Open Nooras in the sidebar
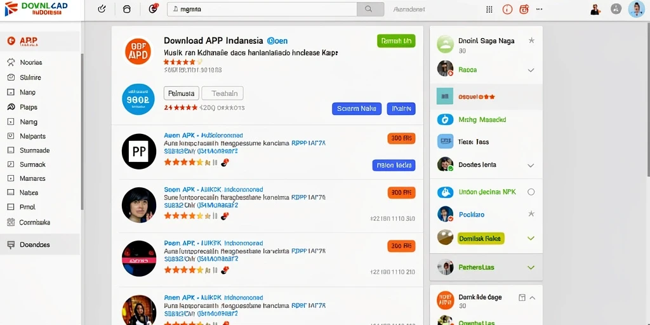This screenshot has width=650, height=325. point(30,62)
